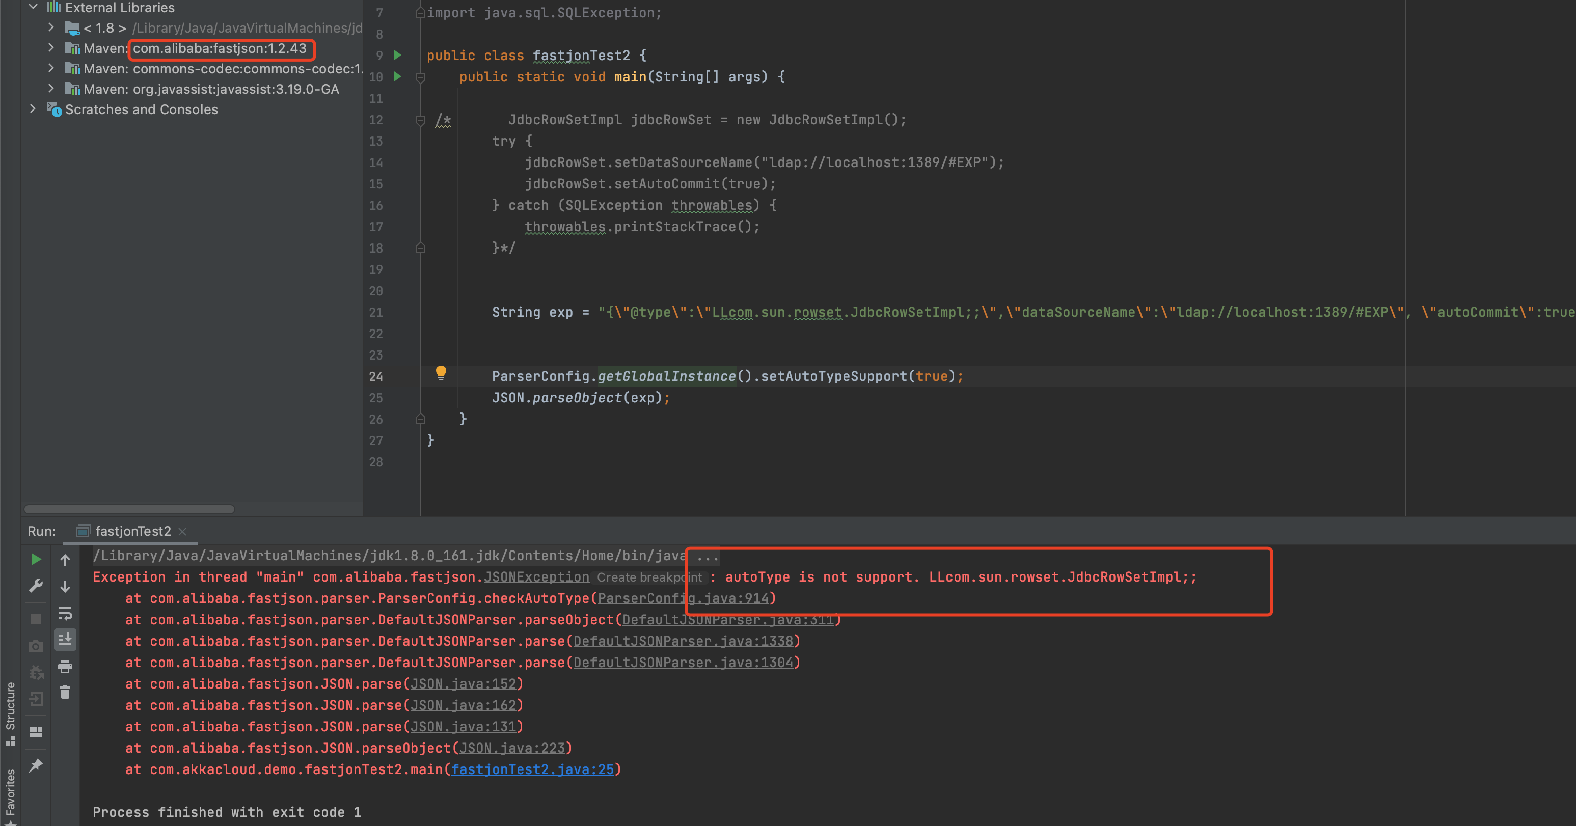Open JSON.java:152 stack trace link
1576x826 pixels.
pos(463,684)
